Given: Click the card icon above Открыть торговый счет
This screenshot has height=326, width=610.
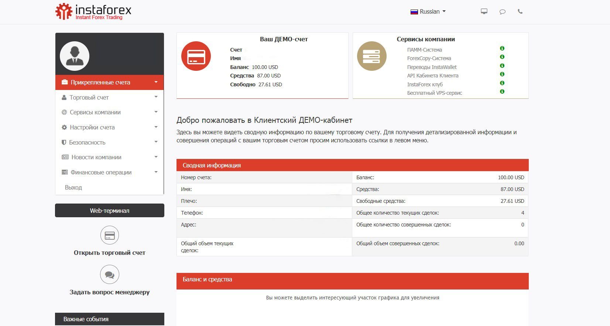Looking at the screenshot, I should [x=110, y=235].
